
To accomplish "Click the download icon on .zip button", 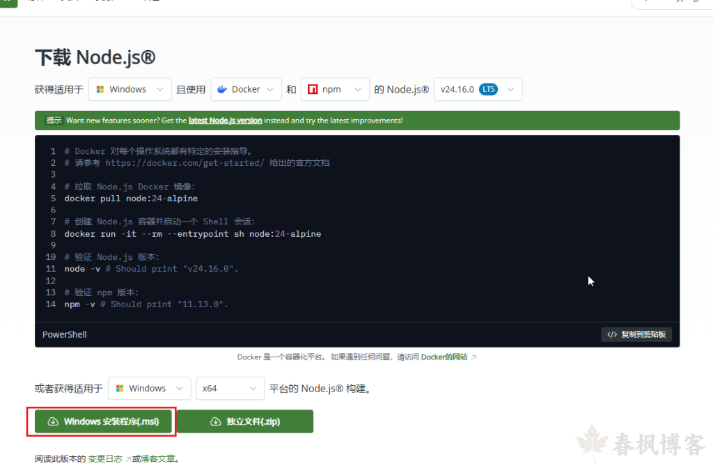I will pos(216,421).
